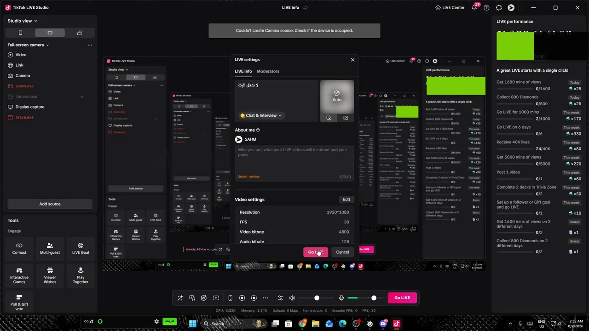Select the Auto cover thumbnail
Viewport: 589px width, 331px height.
click(x=337, y=96)
